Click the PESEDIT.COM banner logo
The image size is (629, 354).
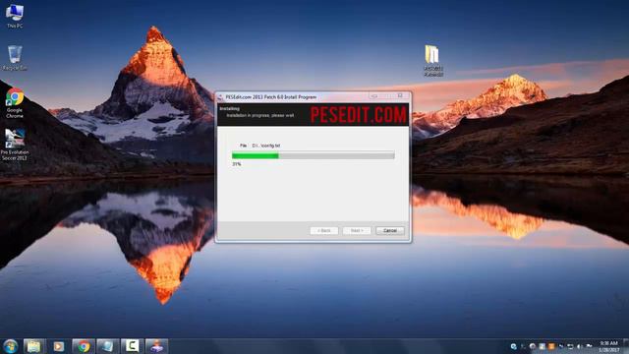(358, 115)
